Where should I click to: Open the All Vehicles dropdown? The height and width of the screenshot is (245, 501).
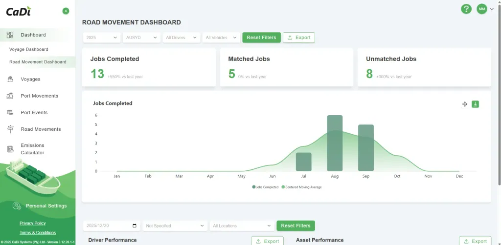click(221, 38)
